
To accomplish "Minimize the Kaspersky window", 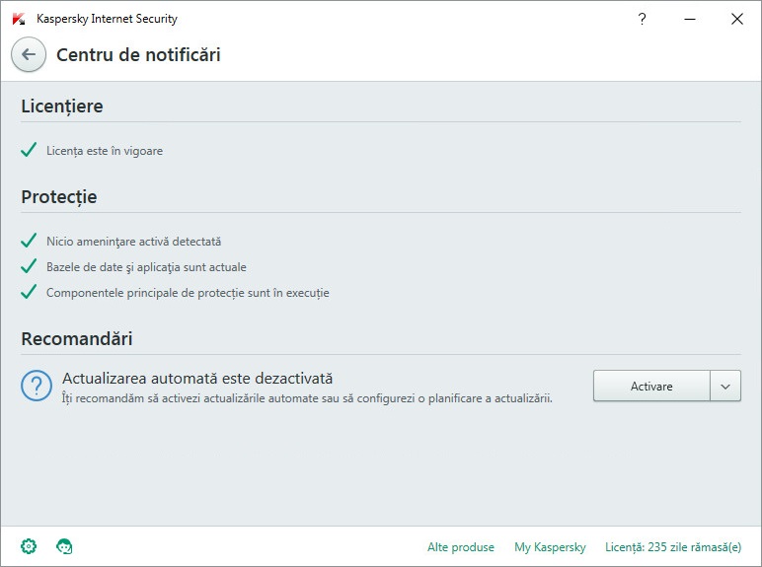I will pos(690,19).
